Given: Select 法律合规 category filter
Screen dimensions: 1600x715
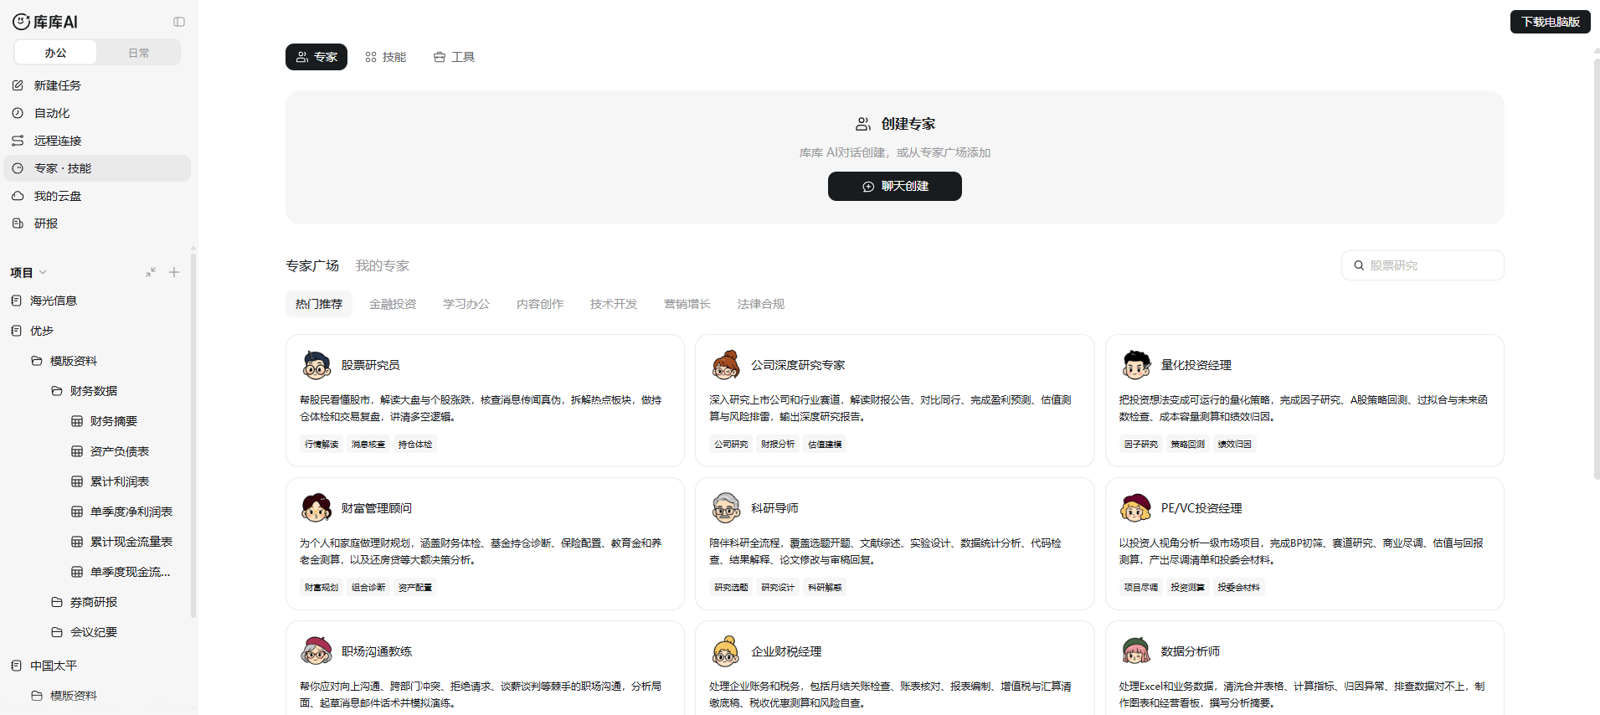Looking at the screenshot, I should (x=761, y=304).
